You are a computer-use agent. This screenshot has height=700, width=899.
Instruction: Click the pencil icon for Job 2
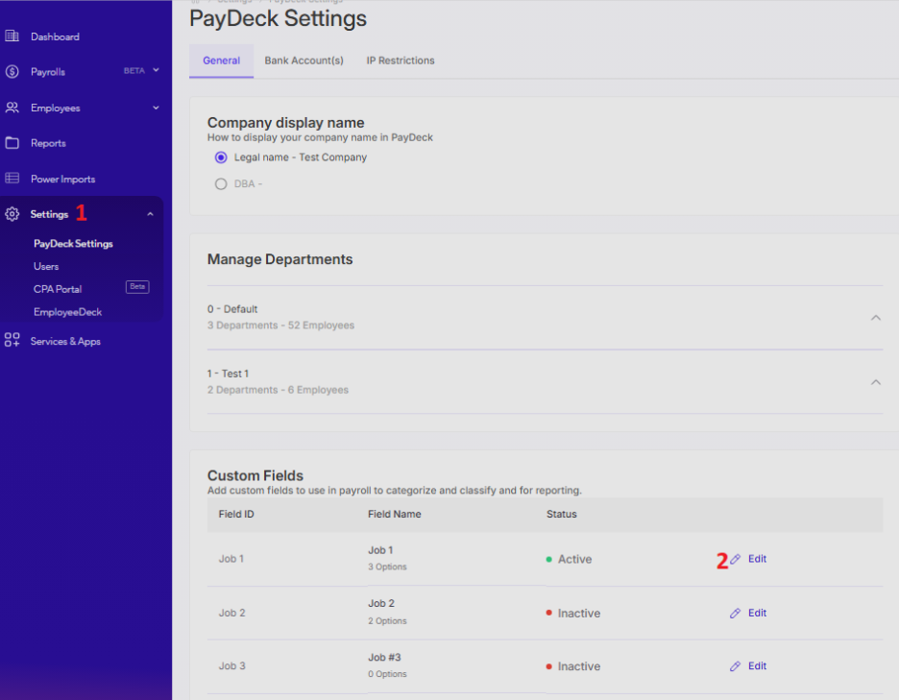pyautogui.click(x=735, y=613)
